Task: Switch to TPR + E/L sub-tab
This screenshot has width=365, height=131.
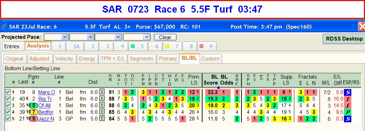Action: click(x=113, y=59)
